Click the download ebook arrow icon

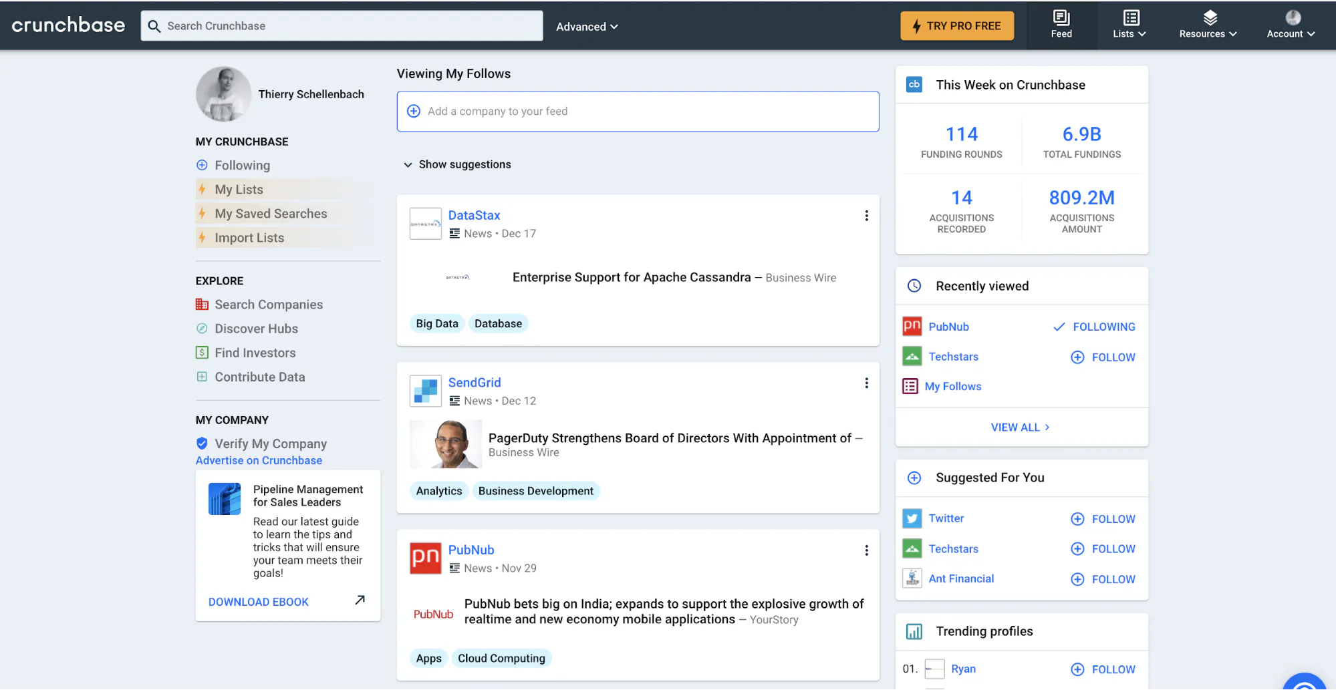(x=360, y=600)
